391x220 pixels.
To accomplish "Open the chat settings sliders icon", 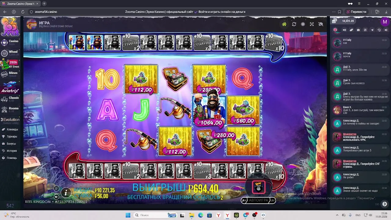I will coord(365,30).
